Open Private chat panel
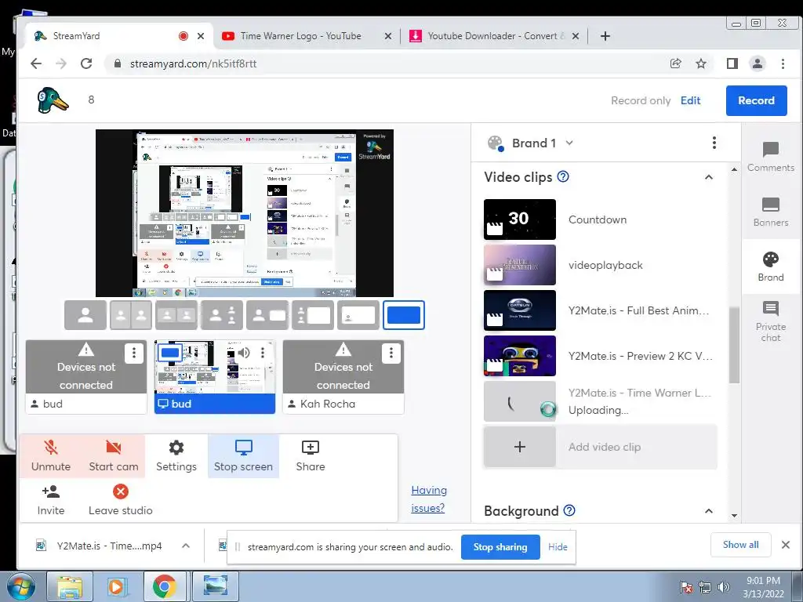The image size is (803, 602). click(x=770, y=321)
